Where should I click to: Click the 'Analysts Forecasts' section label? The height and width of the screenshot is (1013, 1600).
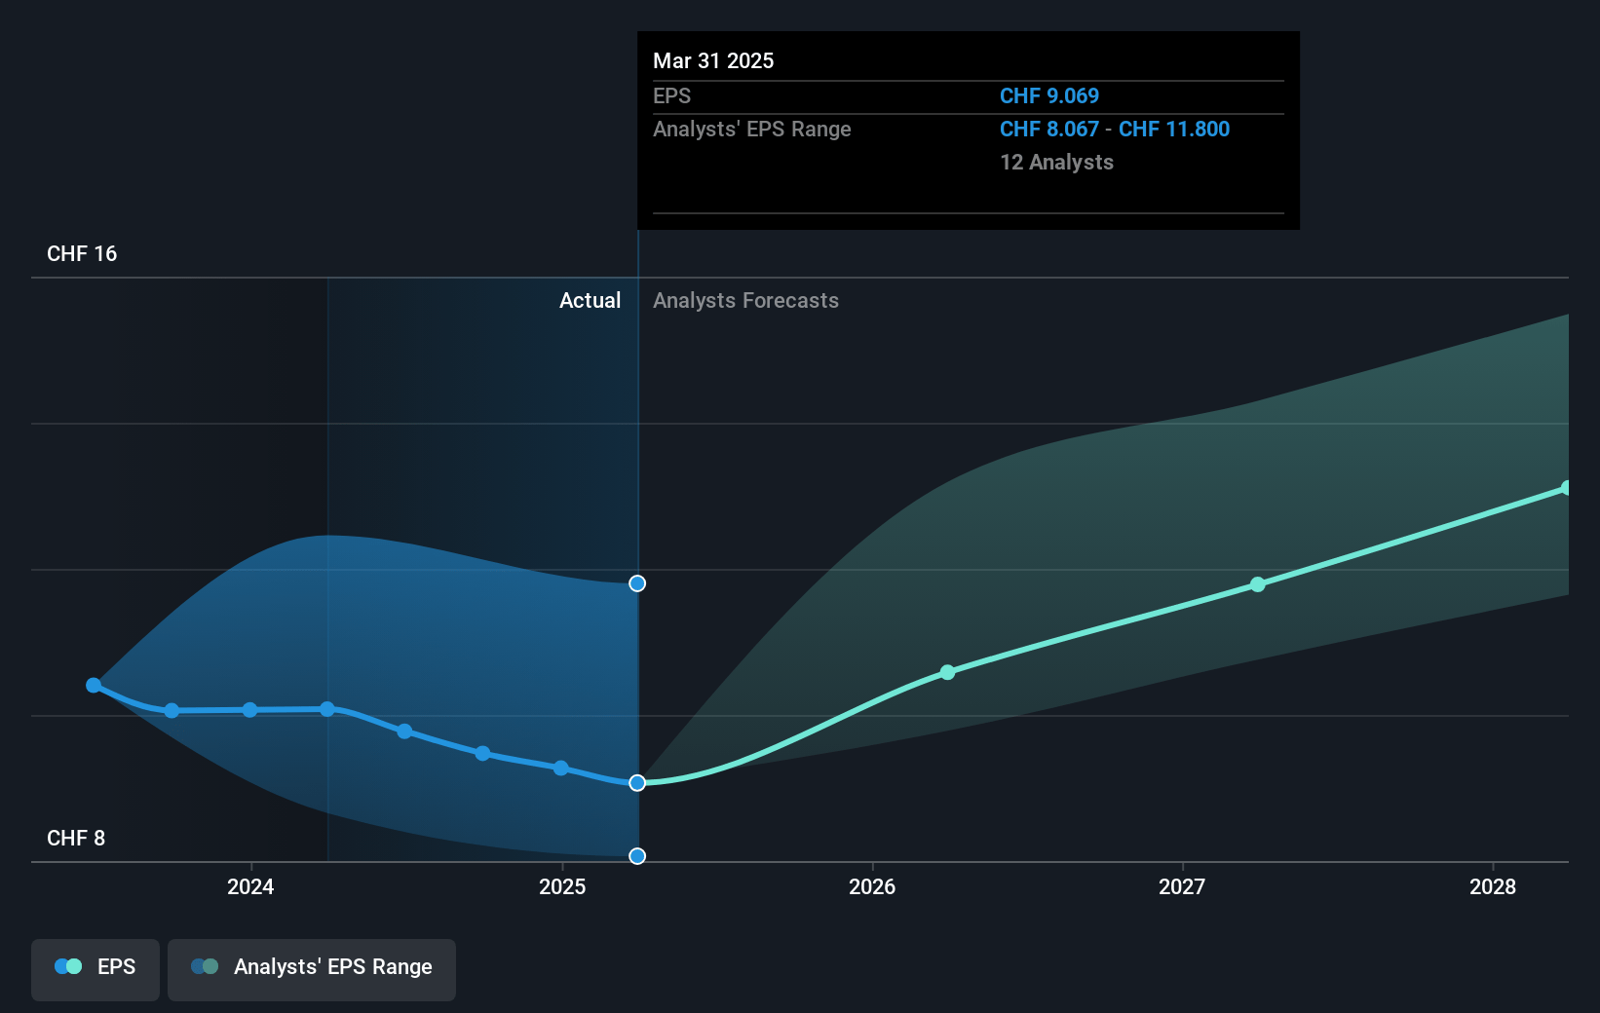click(745, 301)
